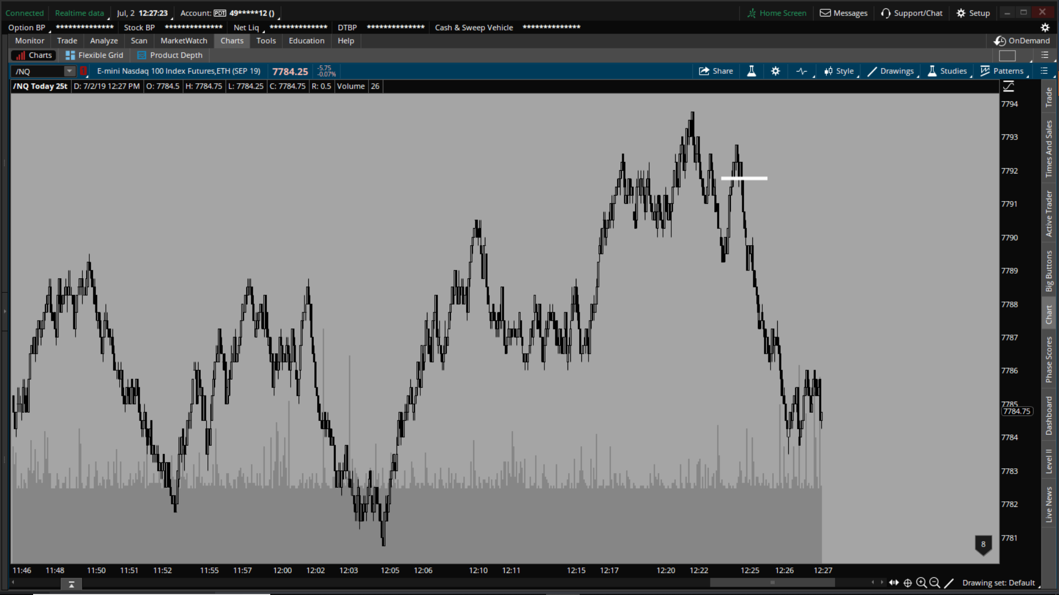Viewport: 1059px width, 595px height.
Task: Open the Tools tab
Action: click(x=266, y=41)
